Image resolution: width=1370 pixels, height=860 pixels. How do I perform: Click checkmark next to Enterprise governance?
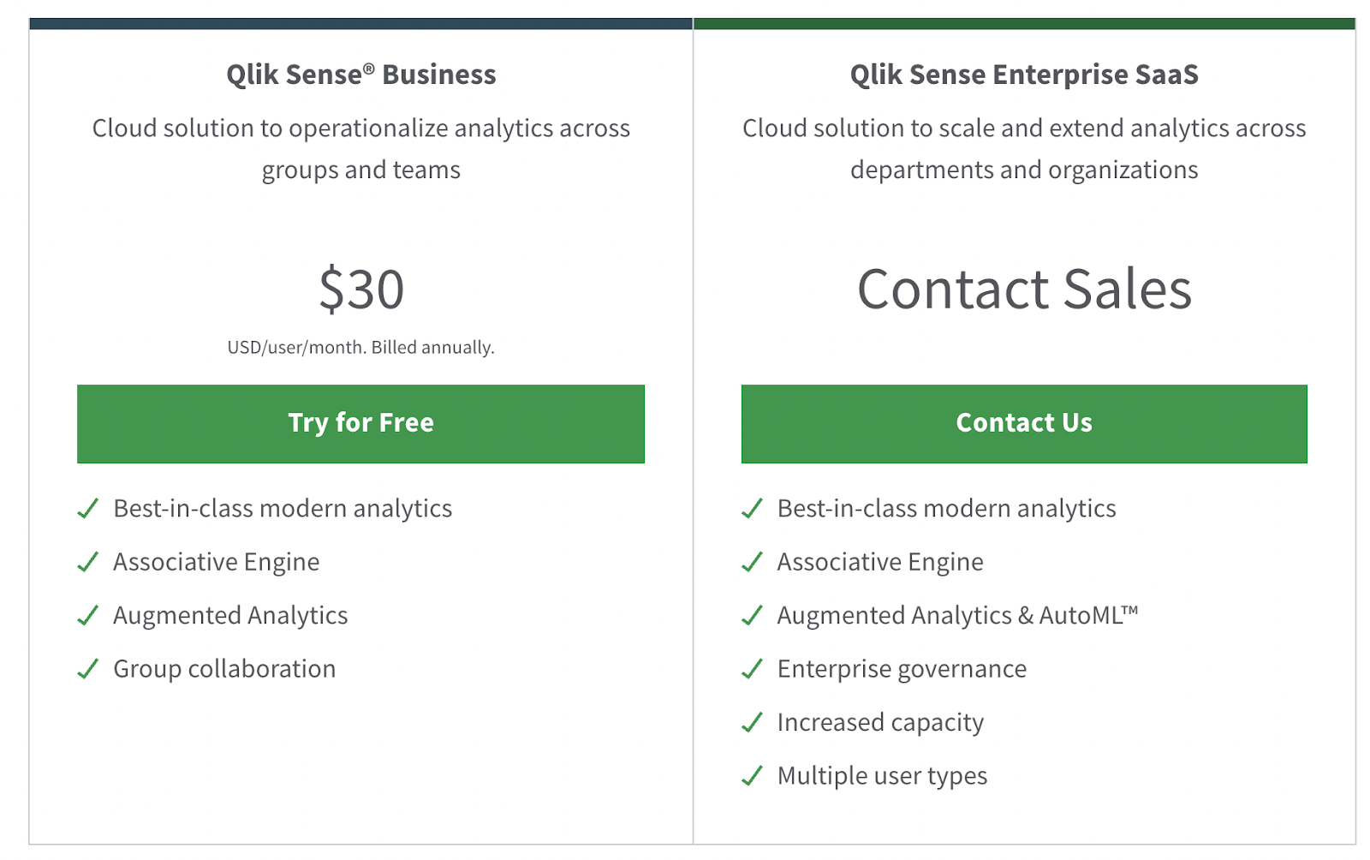pos(752,669)
